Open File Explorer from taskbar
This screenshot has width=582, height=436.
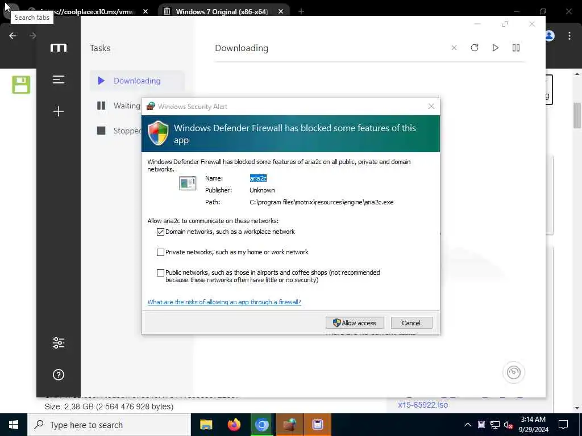[206, 425]
